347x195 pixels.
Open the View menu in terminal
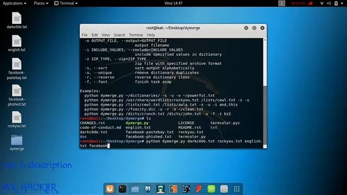(x=106, y=35)
